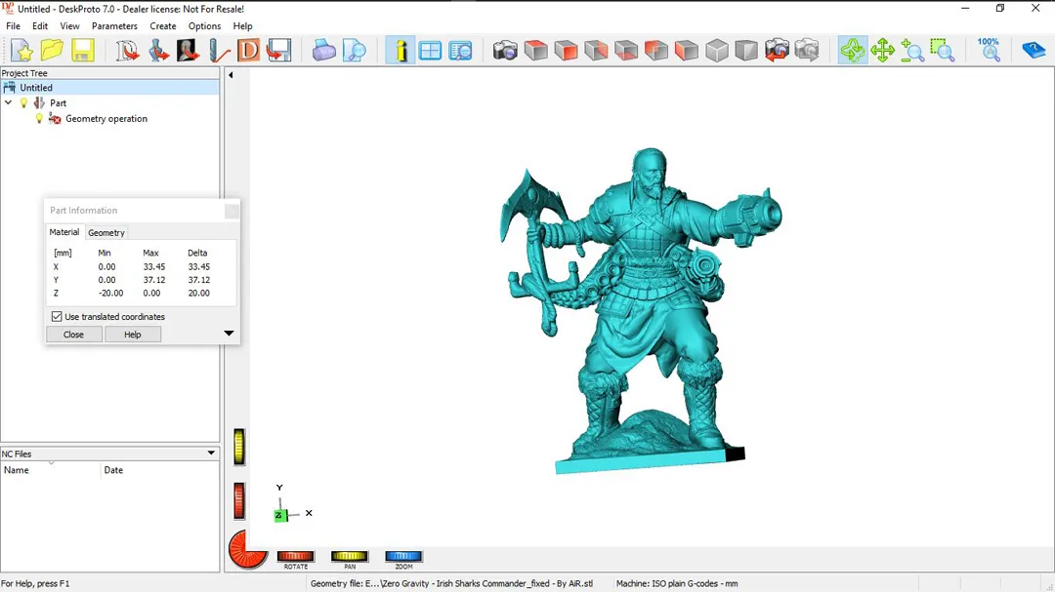
Task: Activate the zoom-window dotted rectangle icon
Action: pos(942,51)
